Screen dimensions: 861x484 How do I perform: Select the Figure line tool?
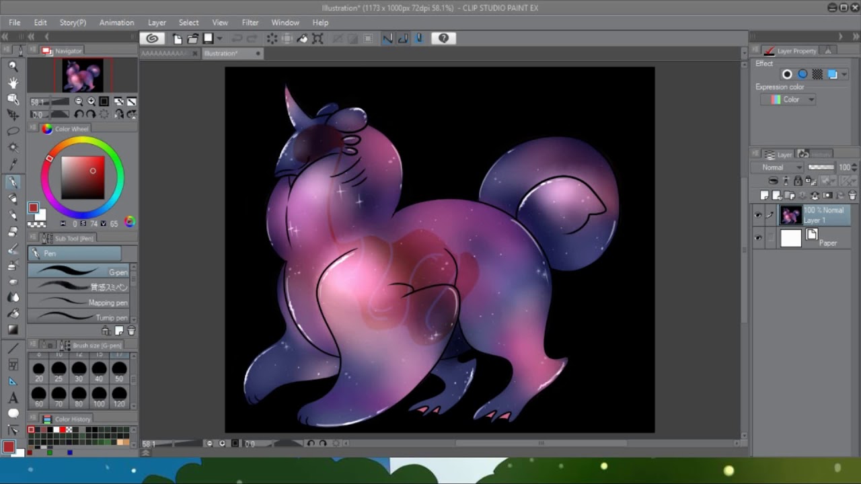(13, 348)
